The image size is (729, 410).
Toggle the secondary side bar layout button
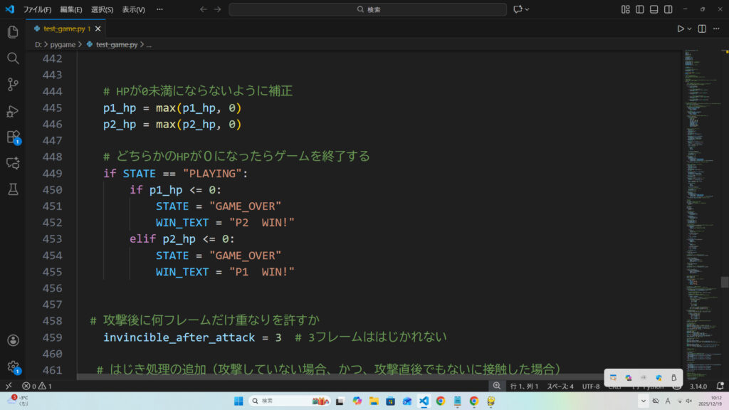coord(668,9)
